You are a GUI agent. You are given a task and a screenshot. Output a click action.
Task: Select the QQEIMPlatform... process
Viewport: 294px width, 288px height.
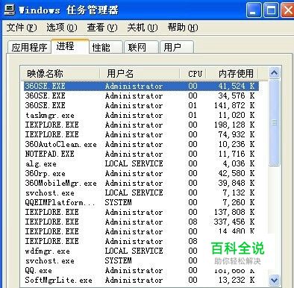[141, 202]
